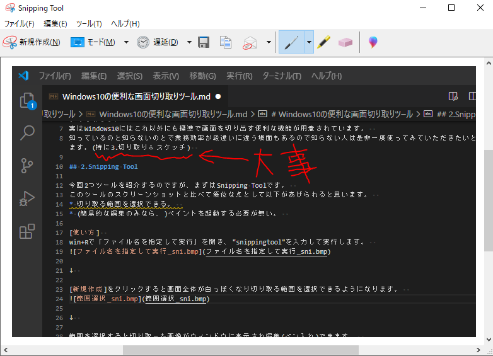
Task: Click the open preview to side icon
Action: [453, 96]
